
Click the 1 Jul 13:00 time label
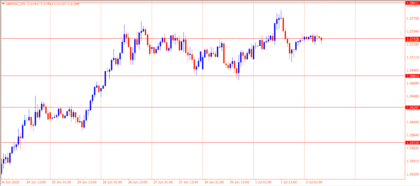289,182
